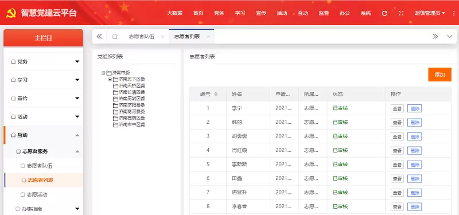Select 济南长清区委 in the organization tree
459x215 pixels.
point(132,92)
